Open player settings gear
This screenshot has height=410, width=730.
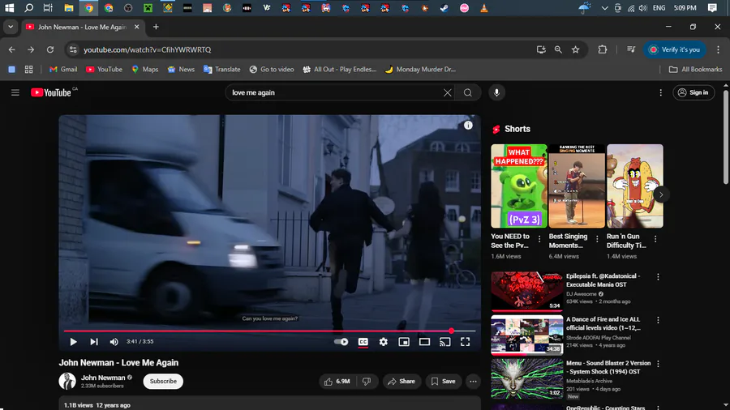(384, 342)
